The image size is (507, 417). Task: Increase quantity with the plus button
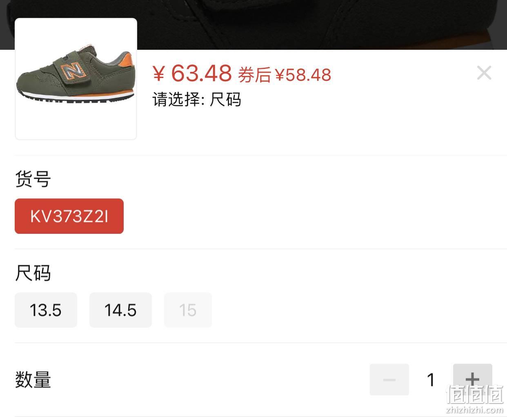(x=472, y=379)
